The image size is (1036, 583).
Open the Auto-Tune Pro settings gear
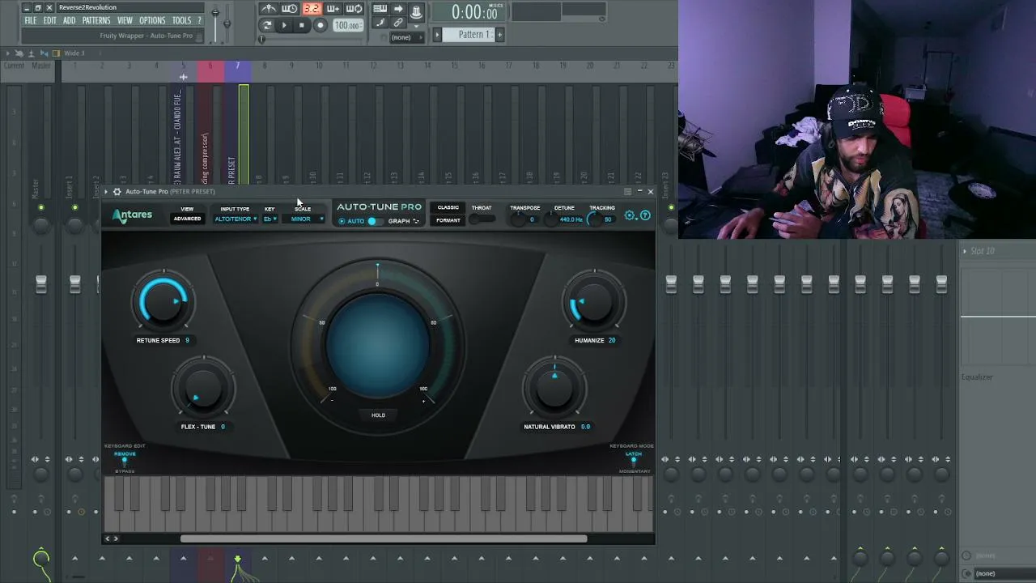pos(630,215)
